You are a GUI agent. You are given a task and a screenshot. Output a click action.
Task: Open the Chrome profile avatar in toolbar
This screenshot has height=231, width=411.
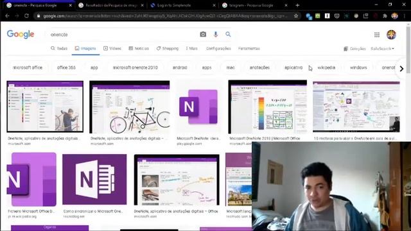pos(394,16)
